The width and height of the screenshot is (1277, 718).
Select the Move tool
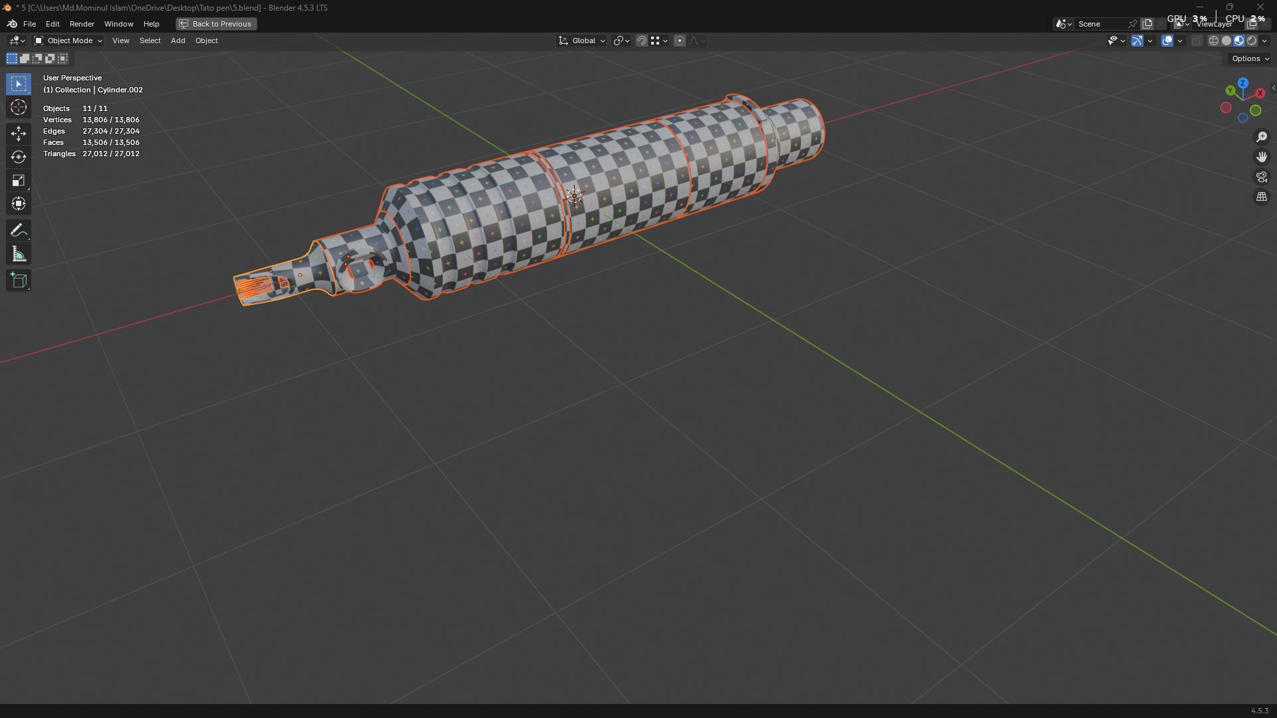point(19,134)
